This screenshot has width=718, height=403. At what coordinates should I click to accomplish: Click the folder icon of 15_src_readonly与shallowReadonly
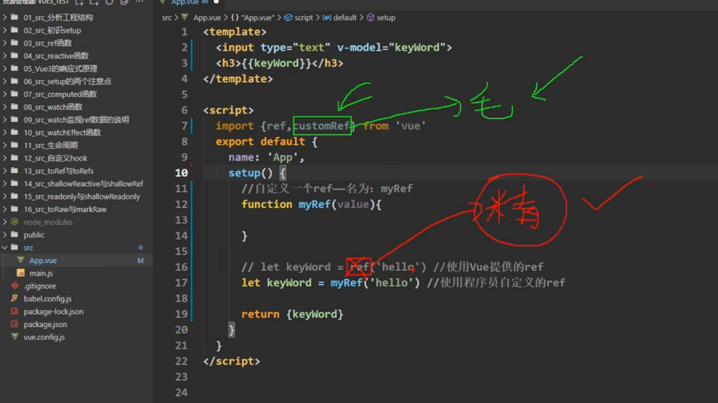(14, 197)
